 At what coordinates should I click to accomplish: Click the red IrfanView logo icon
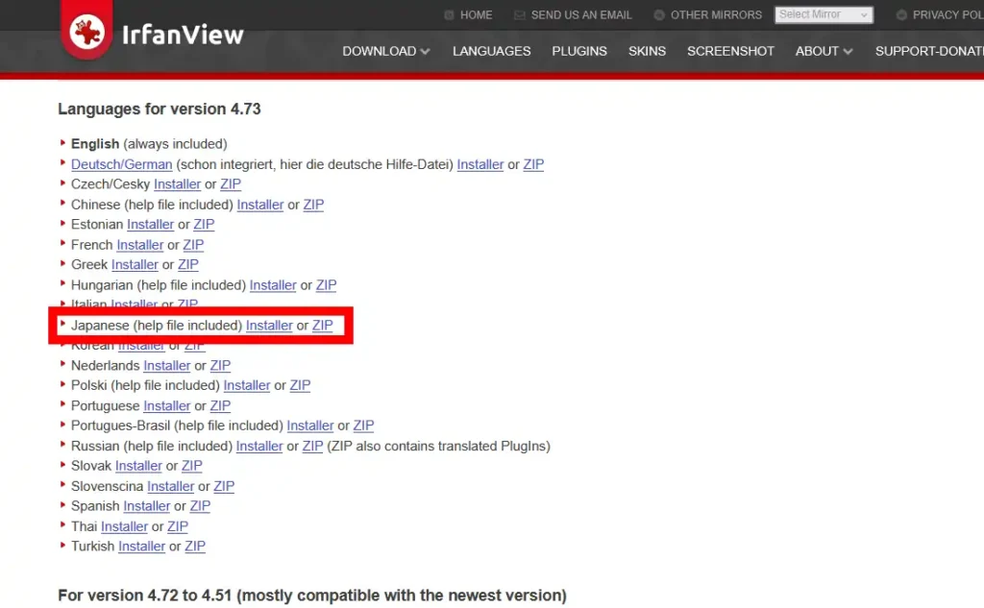(x=86, y=29)
